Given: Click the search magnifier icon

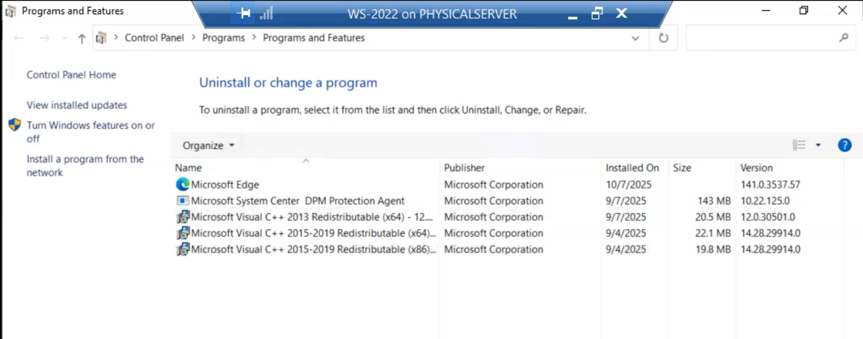Looking at the screenshot, I should coord(844,38).
